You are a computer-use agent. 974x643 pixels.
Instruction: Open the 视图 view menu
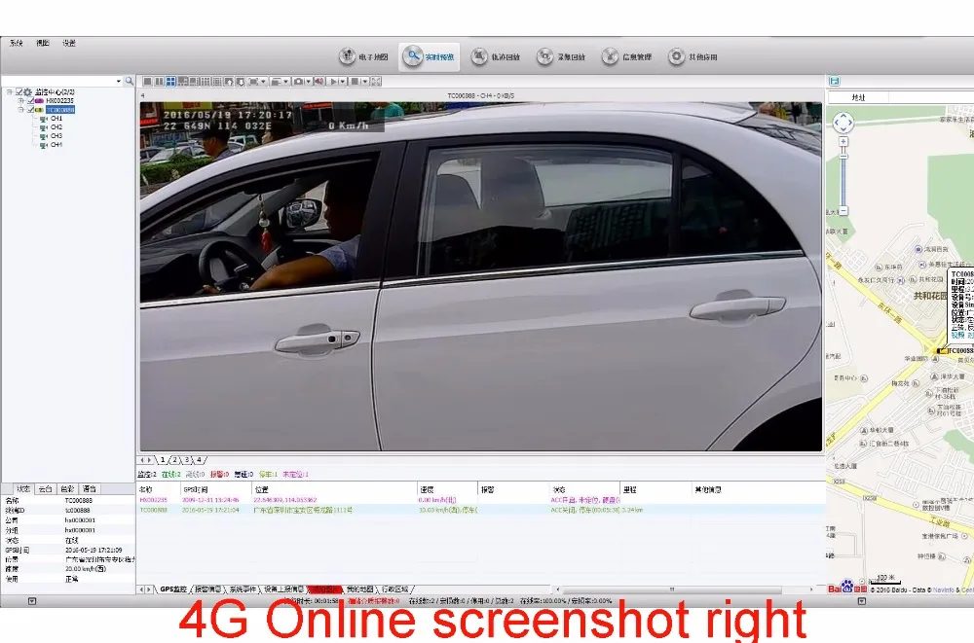coord(42,43)
